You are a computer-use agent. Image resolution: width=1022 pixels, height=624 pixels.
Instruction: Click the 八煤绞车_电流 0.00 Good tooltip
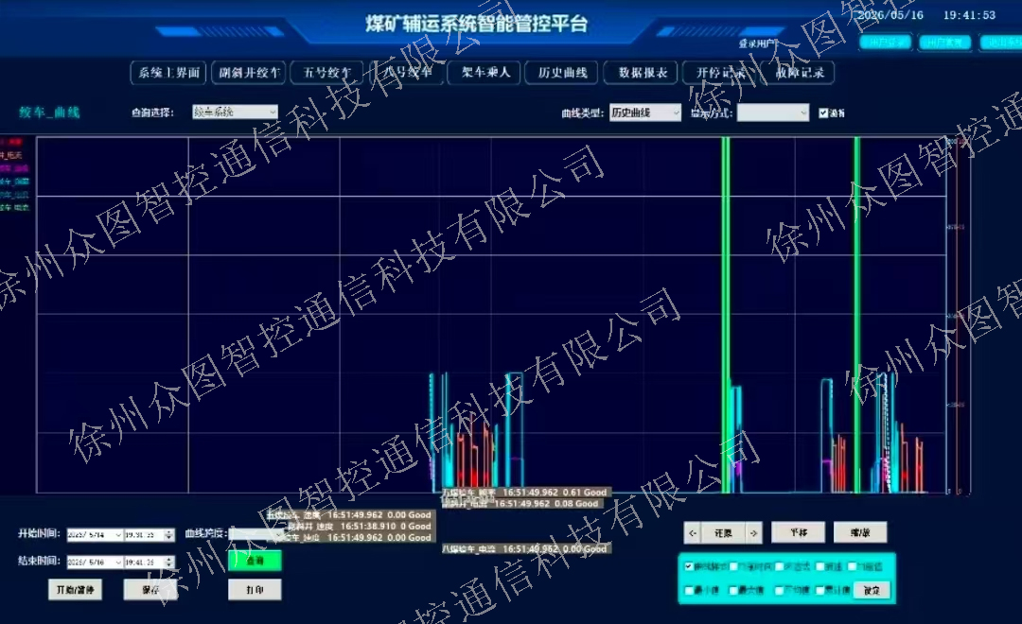tap(525, 549)
